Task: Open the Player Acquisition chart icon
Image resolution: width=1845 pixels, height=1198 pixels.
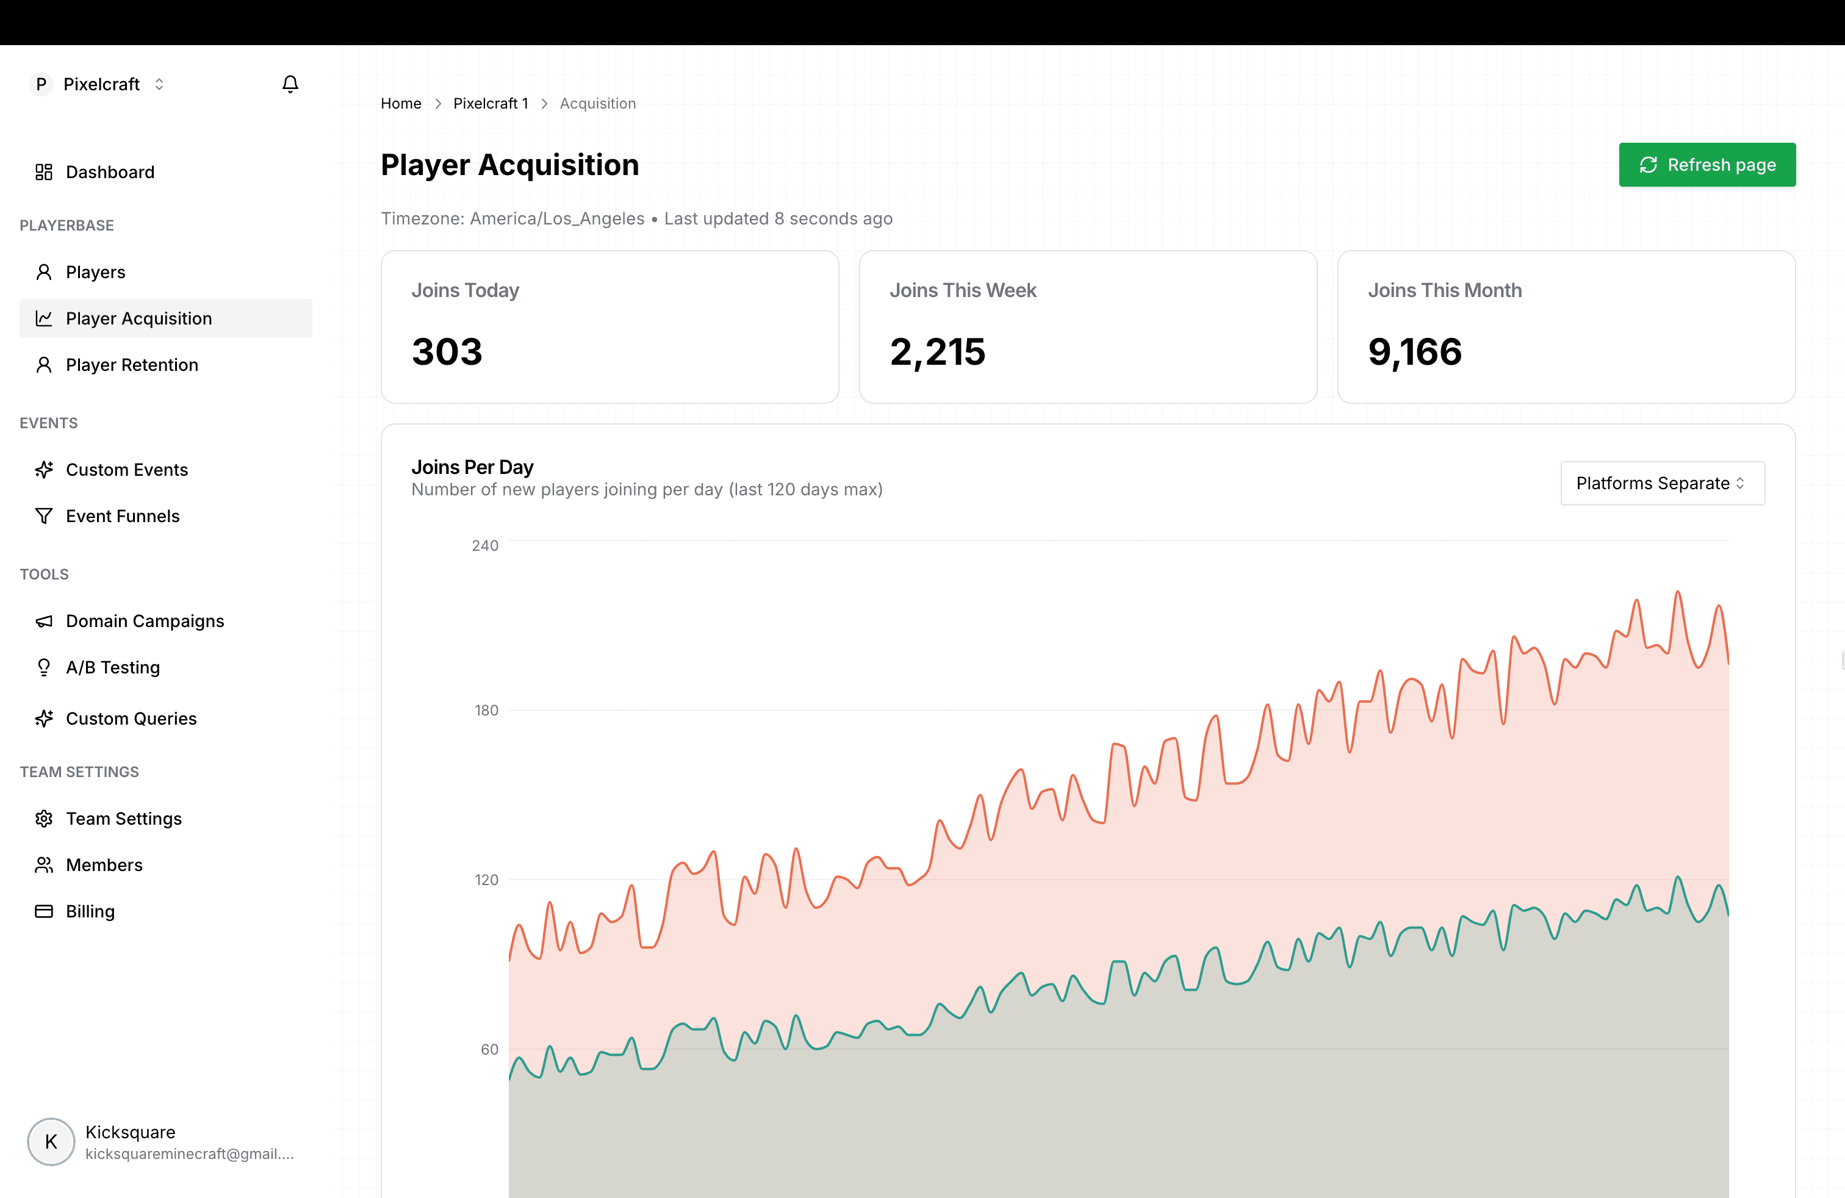Action: click(x=44, y=318)
